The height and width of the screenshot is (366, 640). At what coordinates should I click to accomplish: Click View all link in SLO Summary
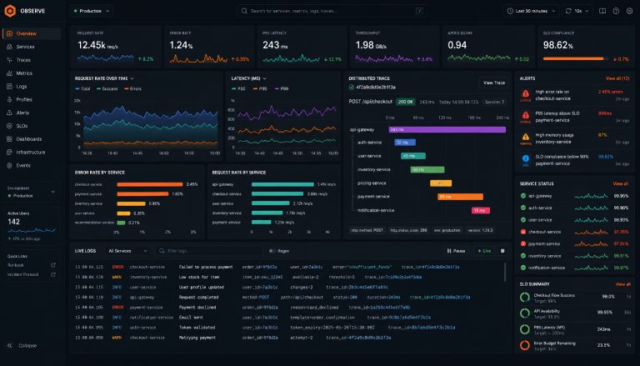click(x=622, y=284)
